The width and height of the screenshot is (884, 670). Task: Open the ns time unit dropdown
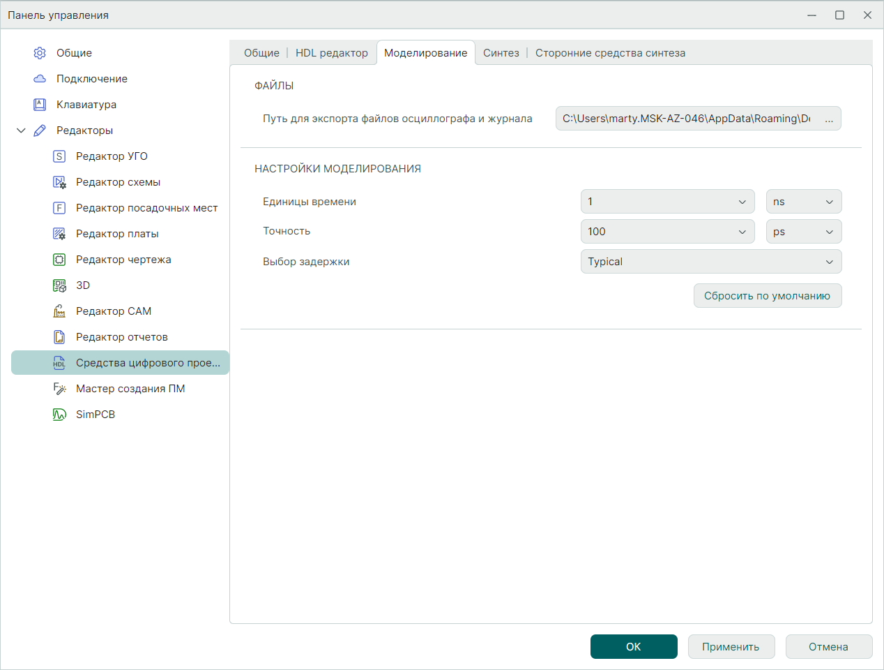click(803, 202)
